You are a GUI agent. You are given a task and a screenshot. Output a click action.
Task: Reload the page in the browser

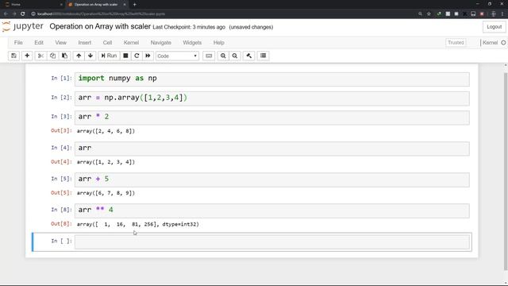[23, 14]
